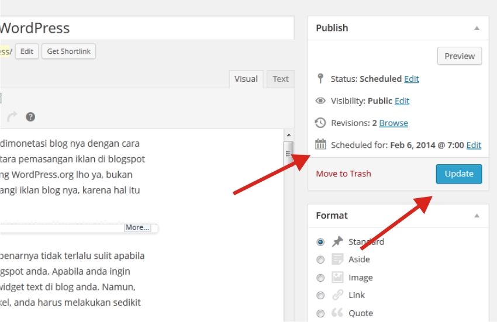Click the text 'Revisions: 2'
This screenshot has width=497, height=322.
click(x=354, y=123)
